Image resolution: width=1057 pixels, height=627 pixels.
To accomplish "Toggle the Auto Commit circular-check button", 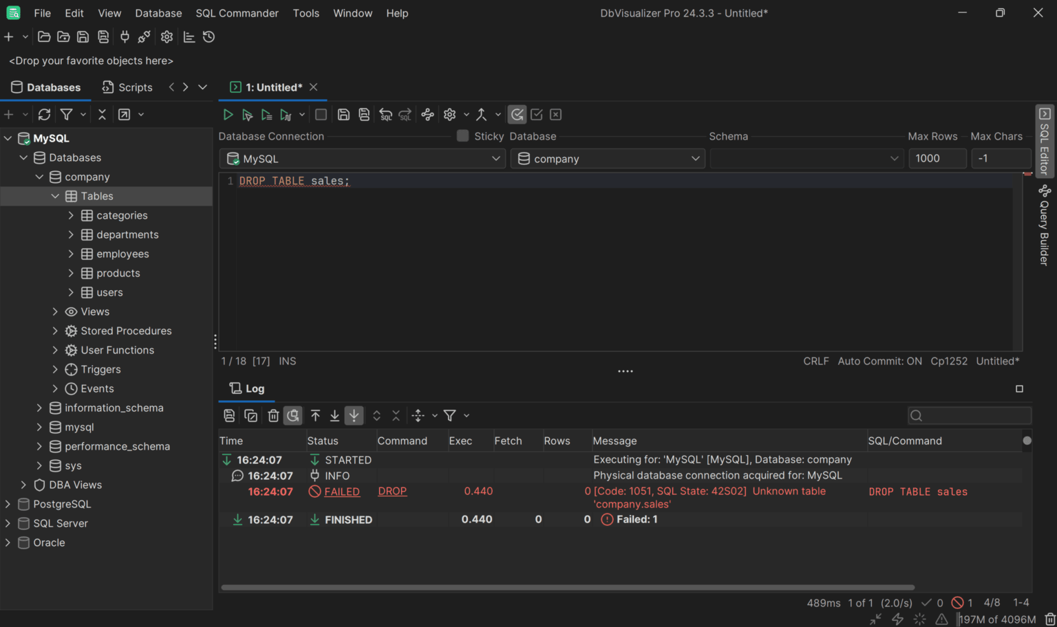I will 517,115.
